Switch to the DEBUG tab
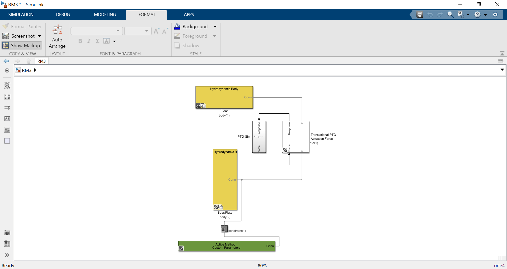 pos(63,15)
